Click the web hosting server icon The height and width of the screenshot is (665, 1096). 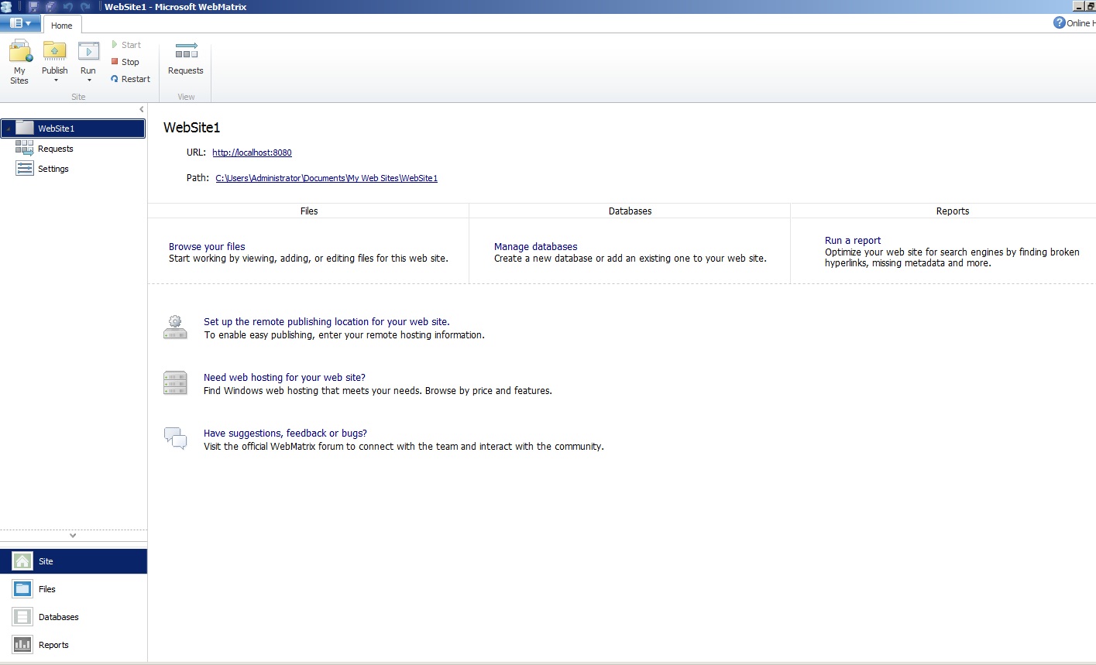(x=175, y=382)
